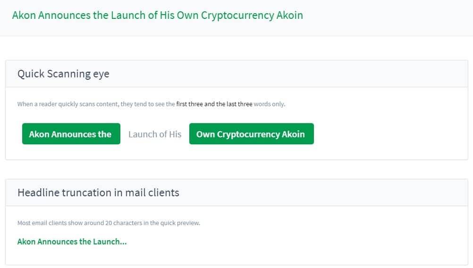This screenshot has height=268, width=473.
Task: Click the dark 'first three and the last three' phrase
Action: click(x=214, y=104)
